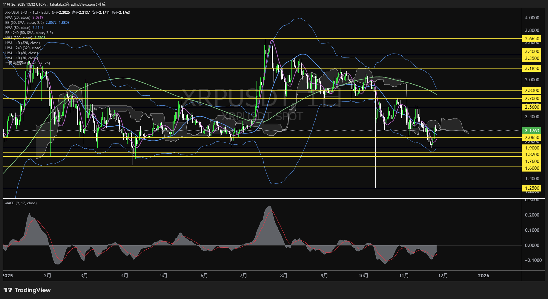Click the HMA (80, close) legend entry

tap(18, 27)
